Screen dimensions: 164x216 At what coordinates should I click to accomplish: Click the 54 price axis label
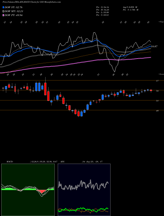click(x=157, y=91)
